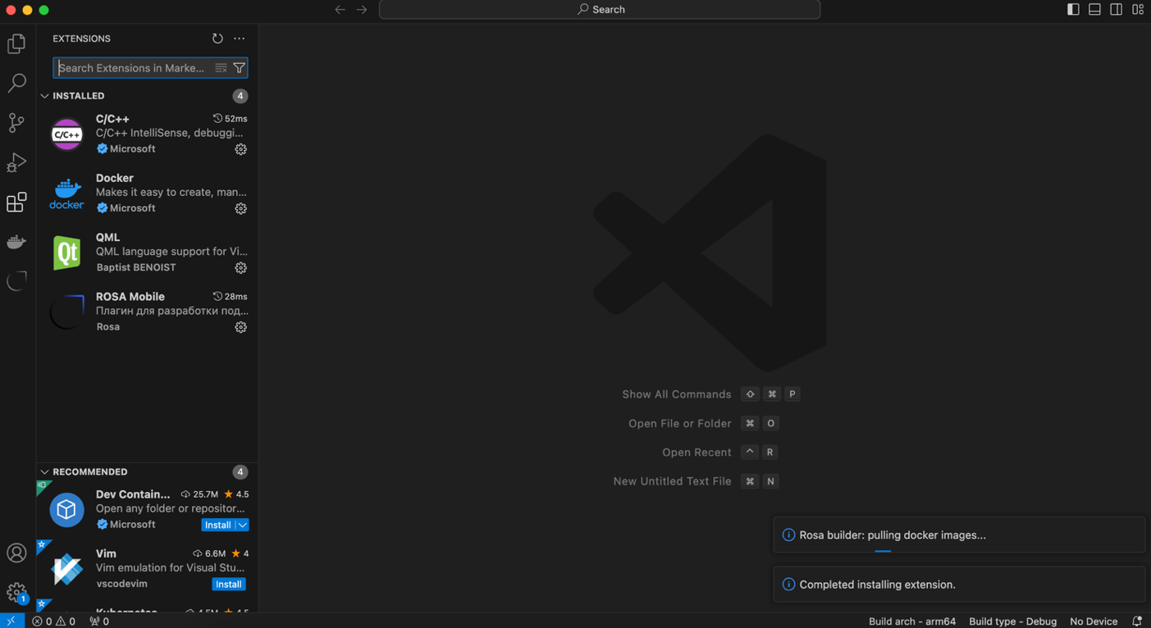Open the Explorer view in activity bar
Viewport: 1151px width, 628px height.
click(16, 43)
